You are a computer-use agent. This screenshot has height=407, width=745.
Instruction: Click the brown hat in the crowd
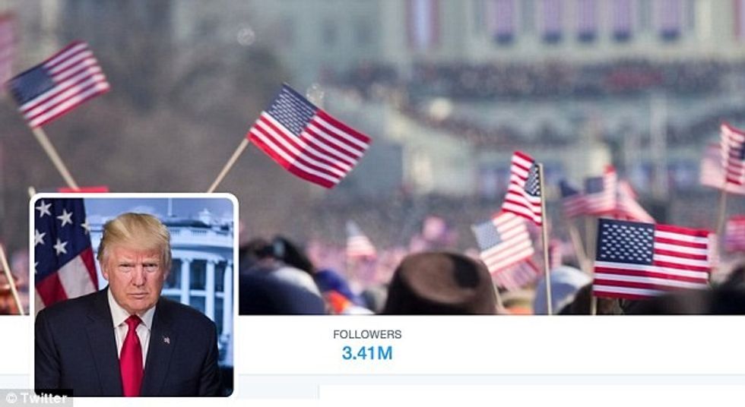point(440,284)
